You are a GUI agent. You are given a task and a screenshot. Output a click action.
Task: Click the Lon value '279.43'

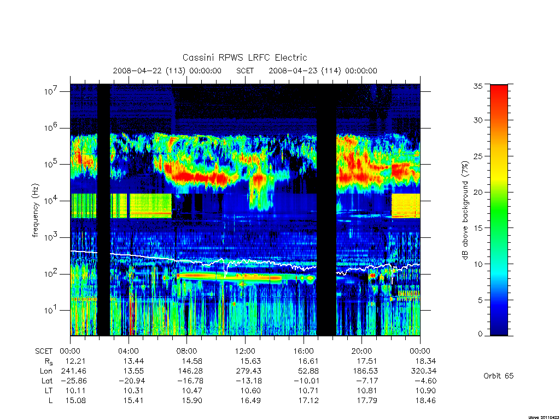249,371
